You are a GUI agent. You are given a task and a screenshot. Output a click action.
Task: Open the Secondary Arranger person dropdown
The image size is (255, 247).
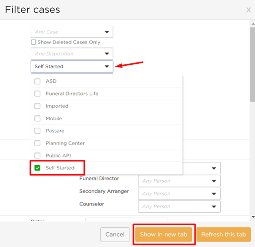pyautogui.click(x=179, y=194)
